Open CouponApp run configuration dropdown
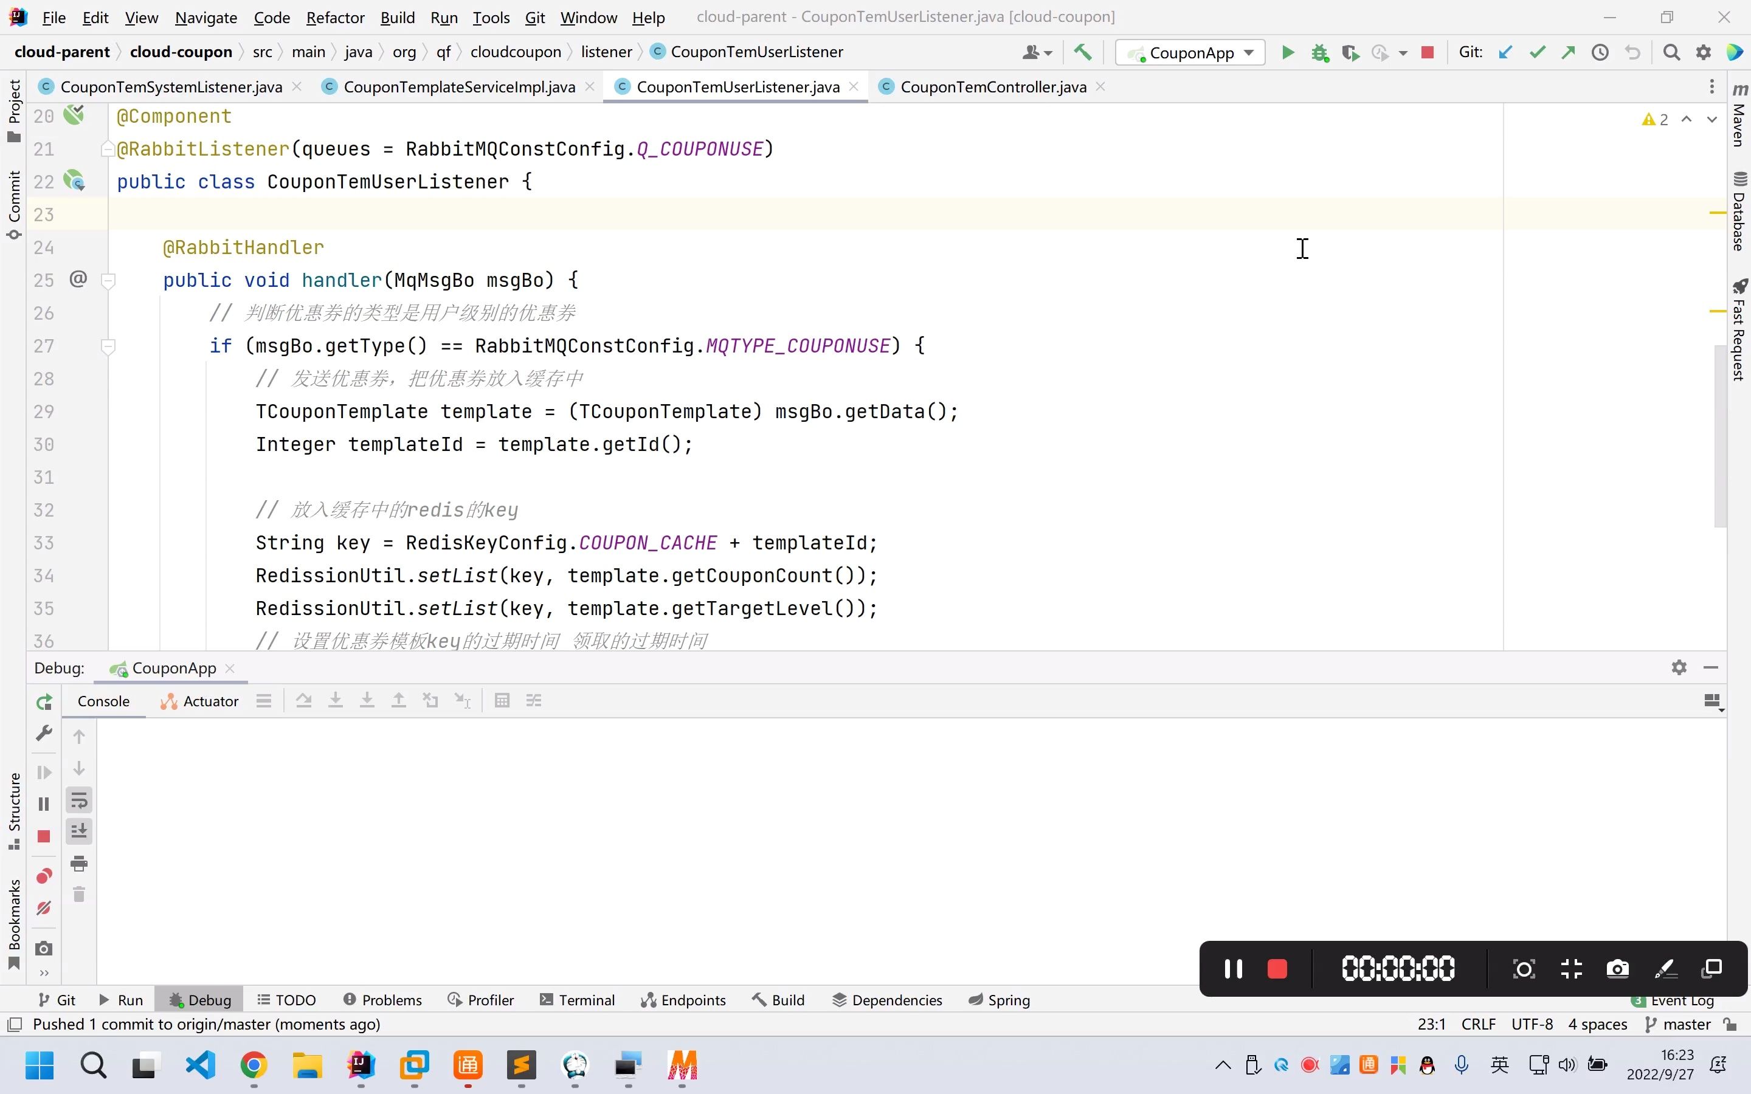The image size is (1751, 1094). [x=1190, y=52]
